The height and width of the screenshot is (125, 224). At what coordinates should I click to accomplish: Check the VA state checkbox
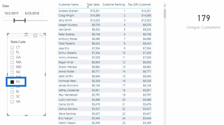click(x=12, y=102)
